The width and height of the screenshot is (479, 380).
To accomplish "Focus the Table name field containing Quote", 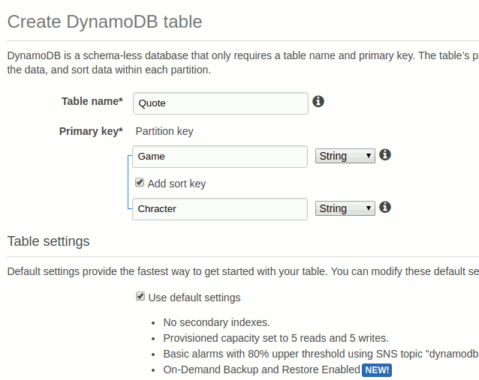I will pos(221,103).
